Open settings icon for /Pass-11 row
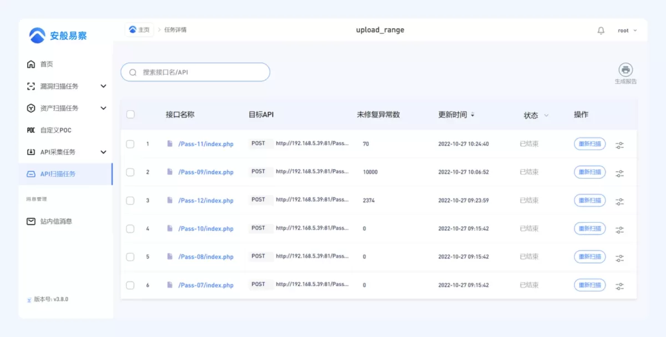The image size is (666, 337). tap(619, 145)
